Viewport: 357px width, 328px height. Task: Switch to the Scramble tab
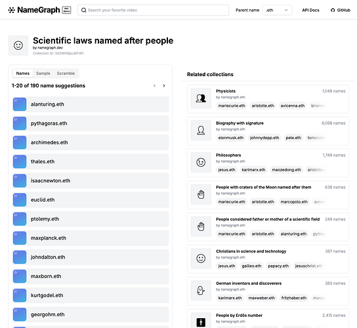click(x=66, y=73)
